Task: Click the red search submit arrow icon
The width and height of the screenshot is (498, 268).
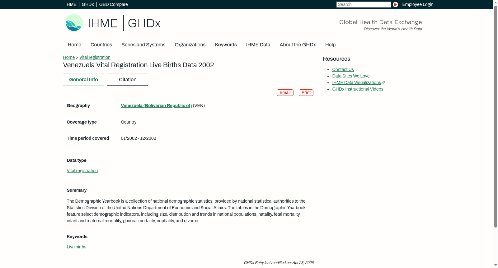Action: click(395, 4)
